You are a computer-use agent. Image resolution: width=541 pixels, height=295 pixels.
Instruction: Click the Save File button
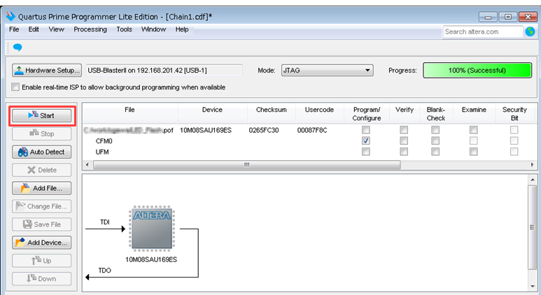coord(42,224)
